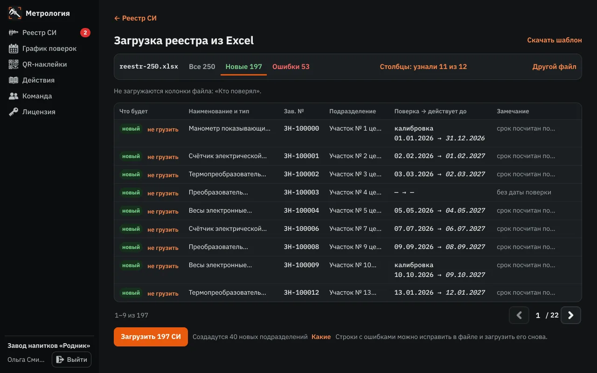This screenshot has height=373, width=597.
Task: Click не грузить for ЗН-100006 row
Action: tap(163, 230)
